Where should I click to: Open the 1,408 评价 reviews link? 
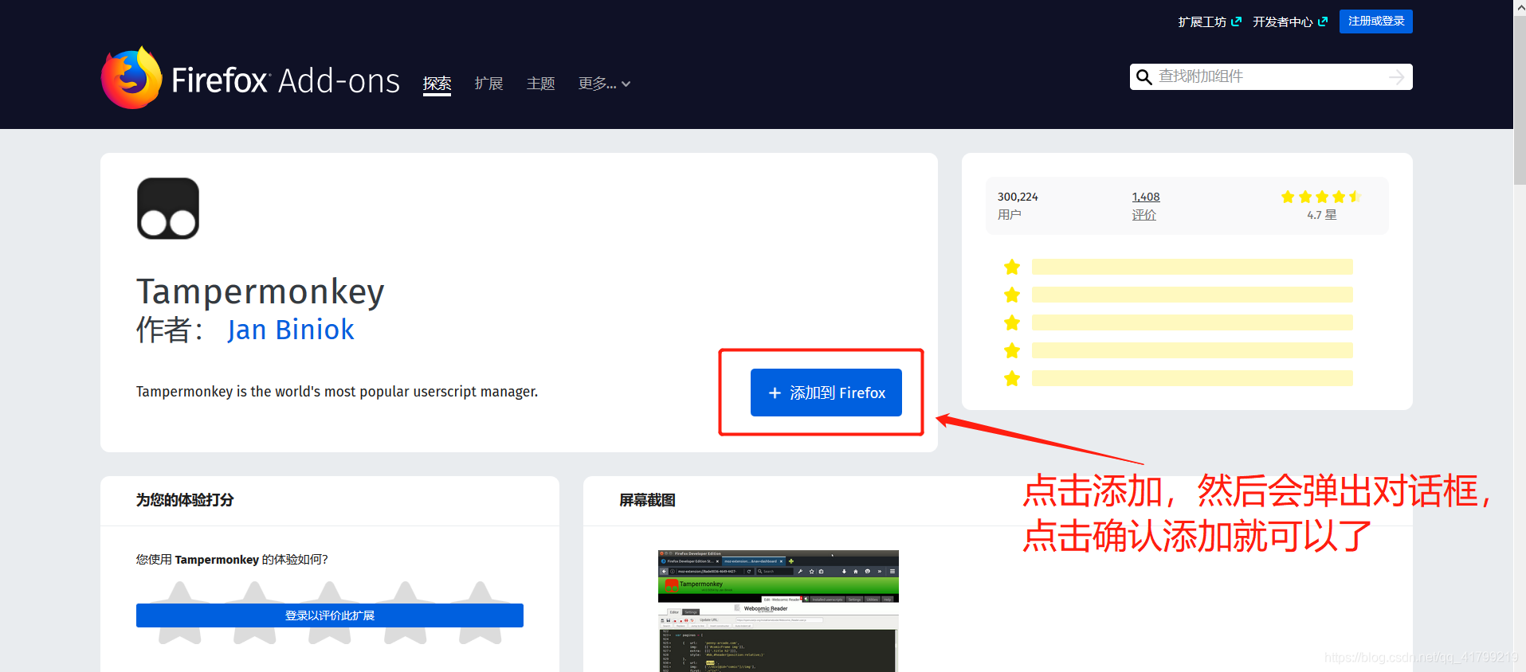[1145, 205]
